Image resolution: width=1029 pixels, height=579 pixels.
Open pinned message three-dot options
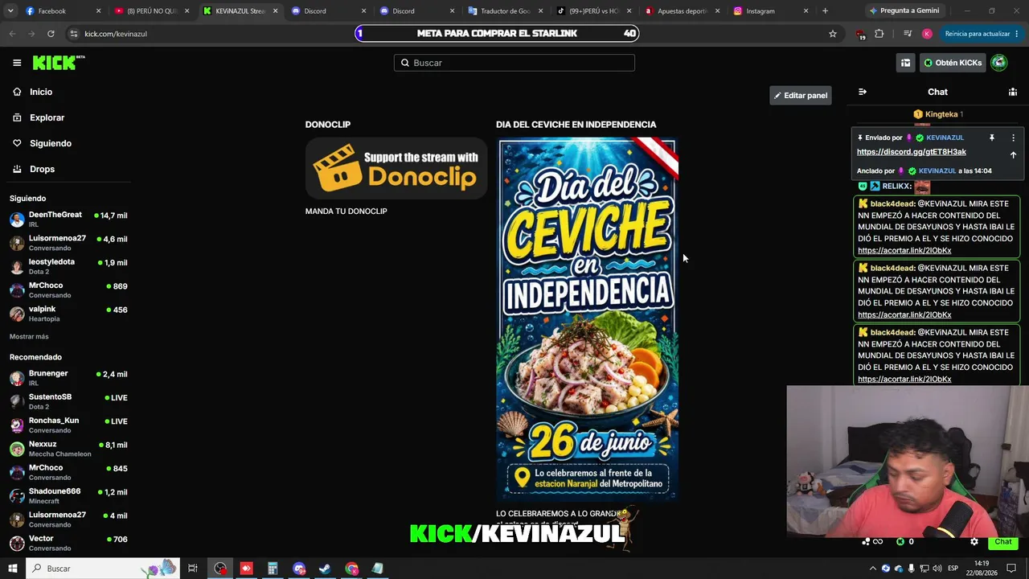coord(1013,138)
